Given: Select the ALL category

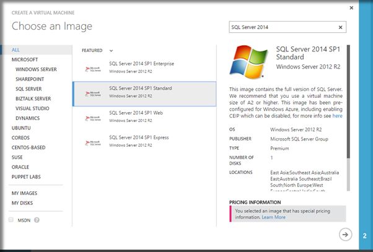Looking at the screenshot, I should (16, 49).
